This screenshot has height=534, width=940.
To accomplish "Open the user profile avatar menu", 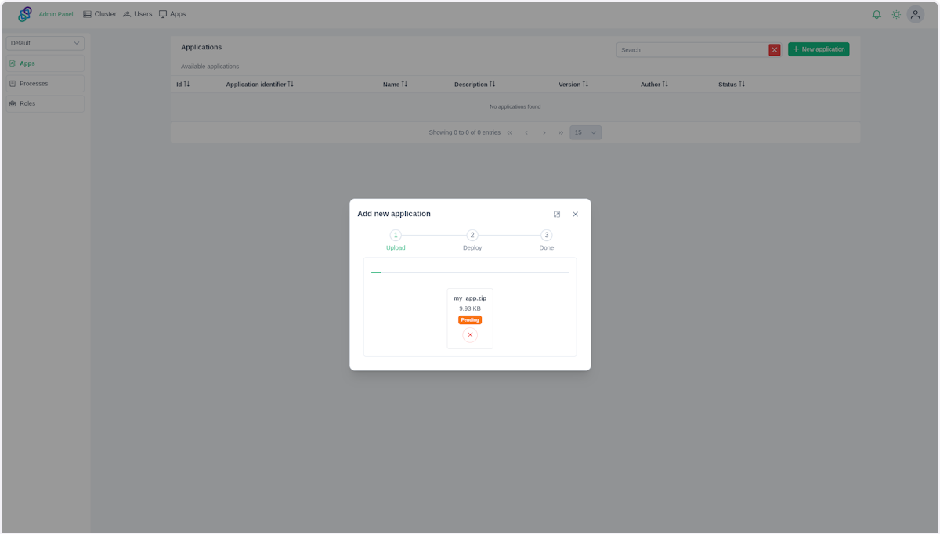I will tap(915, 14).
